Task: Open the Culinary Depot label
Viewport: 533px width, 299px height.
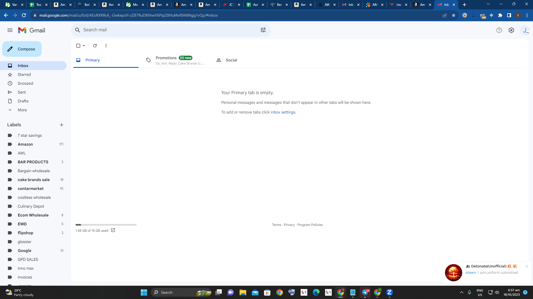Action: [x=33, y=206]
